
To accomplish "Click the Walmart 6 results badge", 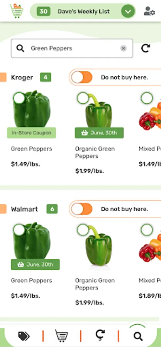I will click(52, 209).
